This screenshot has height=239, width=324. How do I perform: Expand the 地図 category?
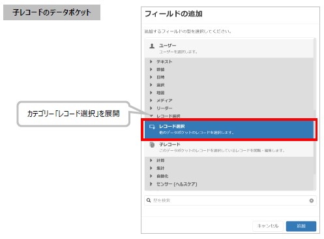point(229,93)
